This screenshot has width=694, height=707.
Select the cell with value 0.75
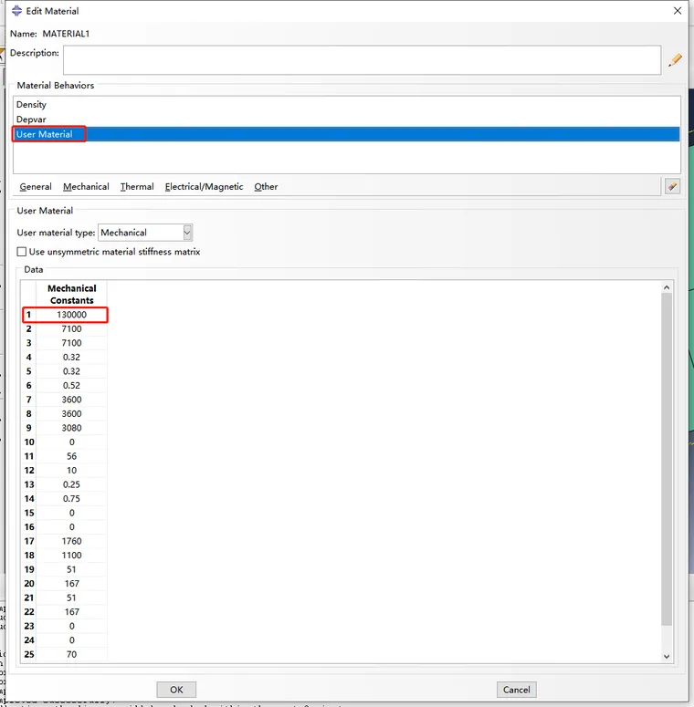point(72,499)
